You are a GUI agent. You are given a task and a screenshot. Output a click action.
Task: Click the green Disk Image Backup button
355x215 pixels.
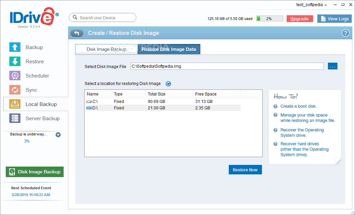(x=35, y=172)
